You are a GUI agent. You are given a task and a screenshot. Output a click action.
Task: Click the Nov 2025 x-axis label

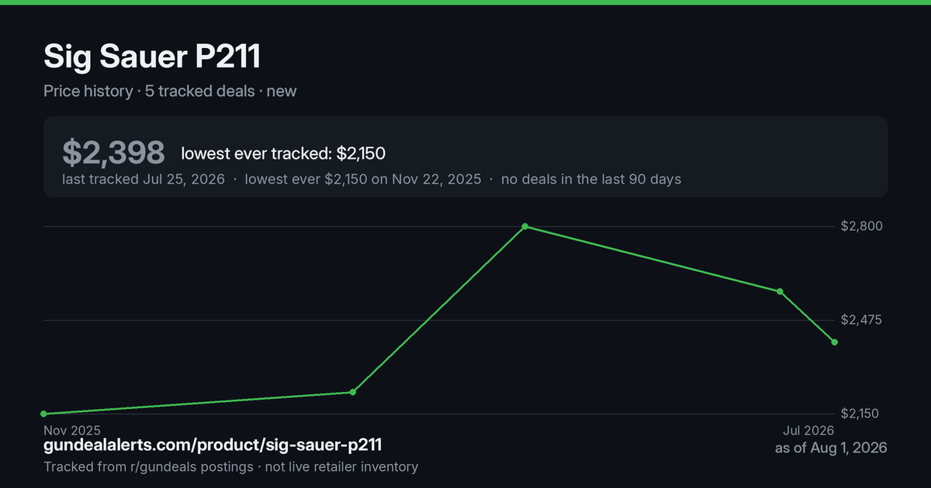pos(72,430)
